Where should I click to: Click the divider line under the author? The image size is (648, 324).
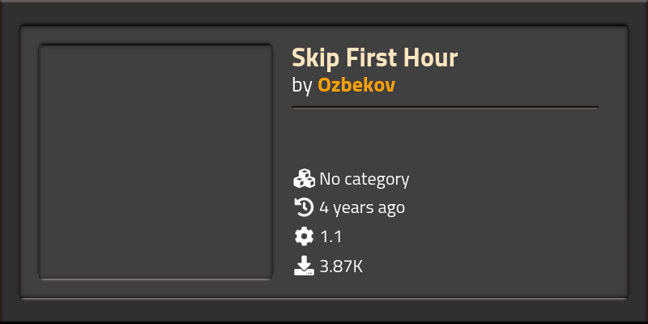[445, 107]
